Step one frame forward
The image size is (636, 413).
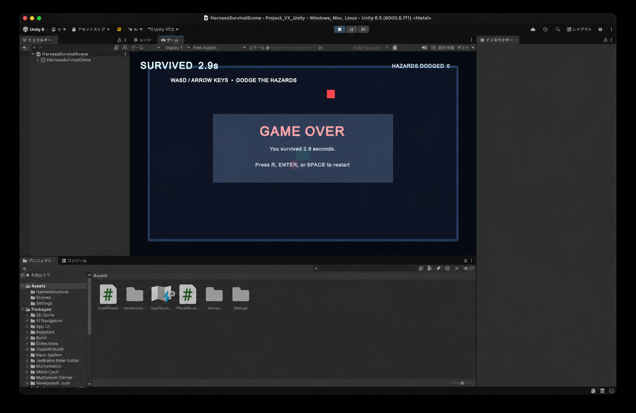pyautogui.click(x=363, y=29)
